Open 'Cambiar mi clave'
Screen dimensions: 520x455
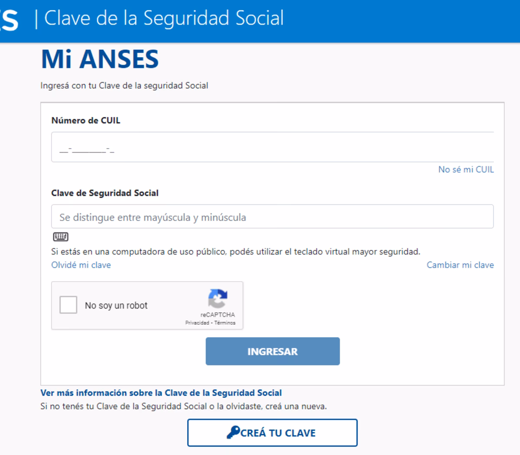click(460, 265)
